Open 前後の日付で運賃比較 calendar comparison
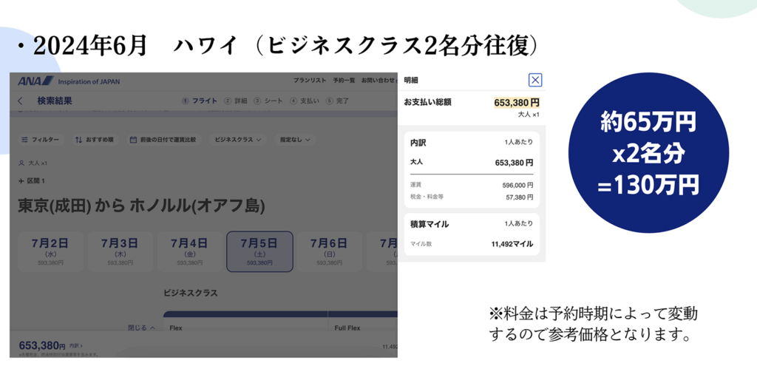Screen dimensions: 757x366 tap(163, 139)
